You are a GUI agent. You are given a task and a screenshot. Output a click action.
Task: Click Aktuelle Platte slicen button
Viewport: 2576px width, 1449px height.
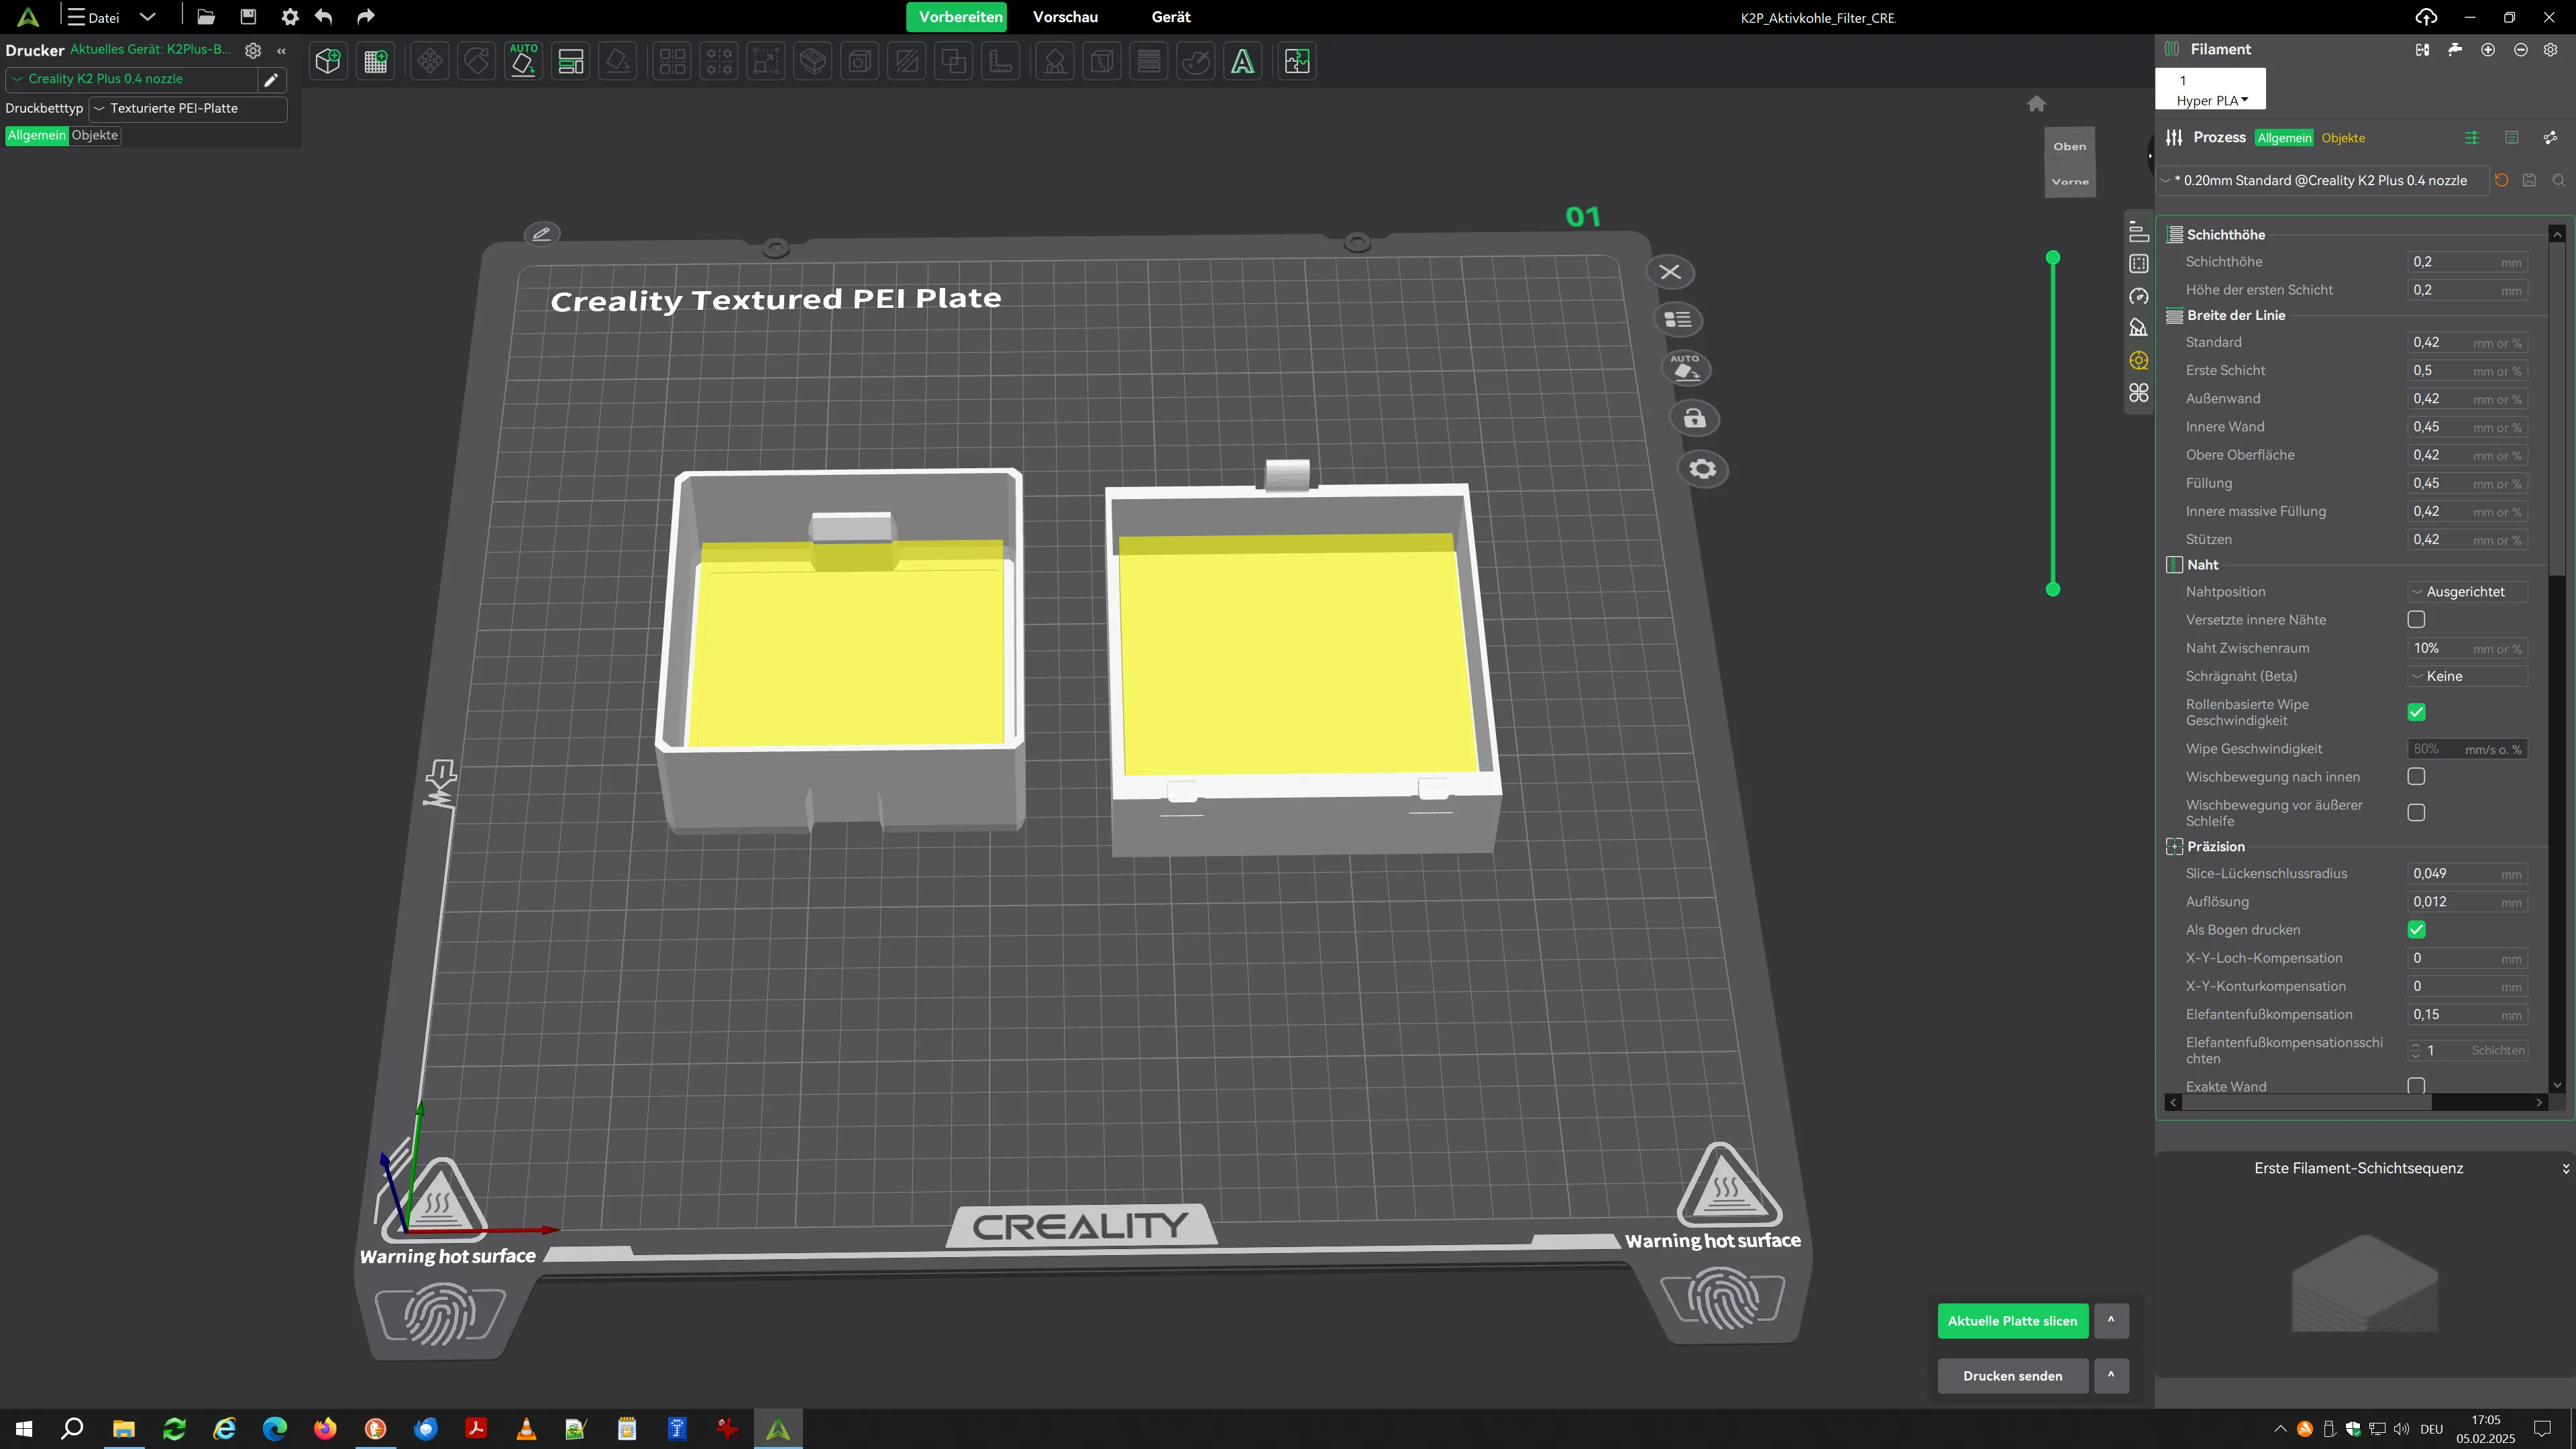(x=2012, y=1321)
